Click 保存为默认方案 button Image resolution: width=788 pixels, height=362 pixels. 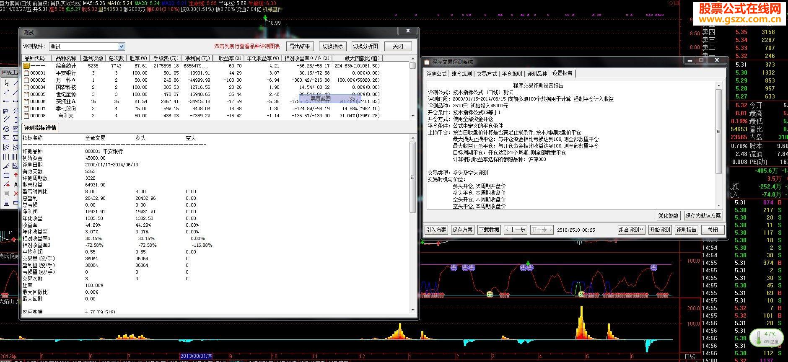click(x=703, y=215)
